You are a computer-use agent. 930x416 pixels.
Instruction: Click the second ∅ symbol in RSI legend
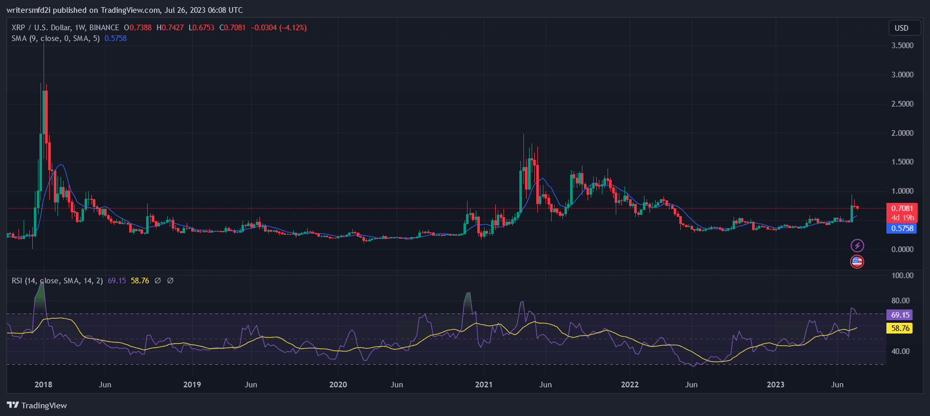click(170, 281)
